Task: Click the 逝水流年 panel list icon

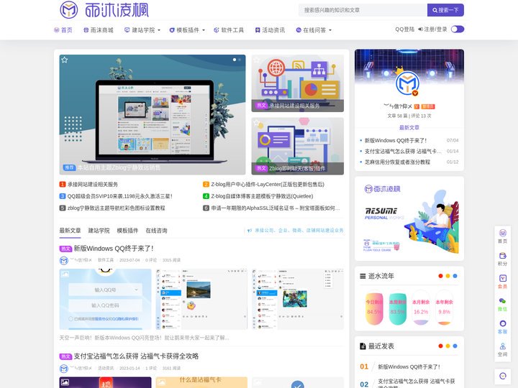Action: coord(363,276)
